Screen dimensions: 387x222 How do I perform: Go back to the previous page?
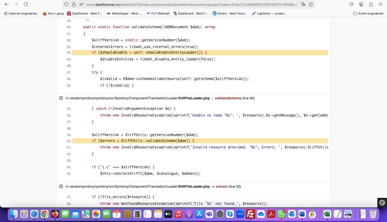click(x=6, y=4)
